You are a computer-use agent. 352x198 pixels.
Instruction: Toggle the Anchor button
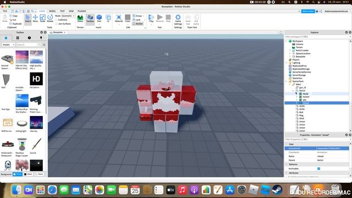coord(137,24)
